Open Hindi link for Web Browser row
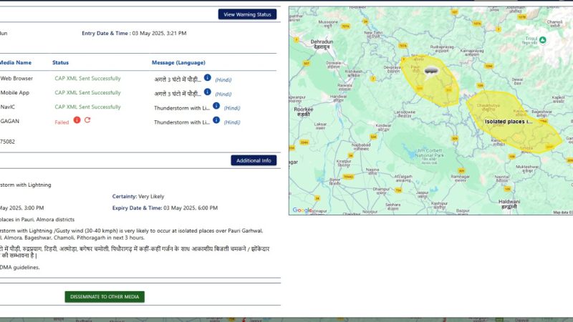This screenshot has width=573, height=322. point(223,79)
